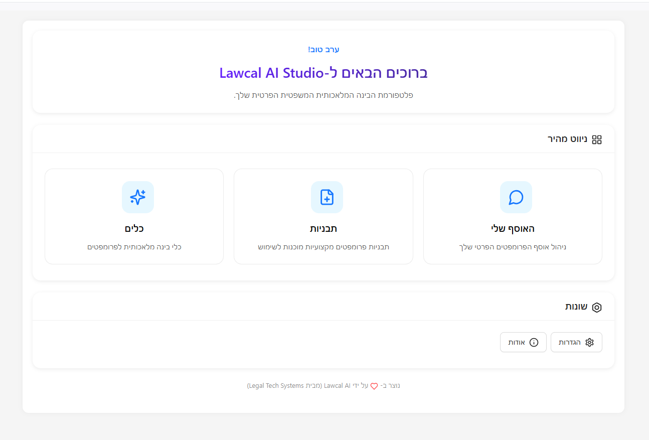Open the האוסף שלי collection card
This screenshot has width=649, height=440.
tap(512, 216)
